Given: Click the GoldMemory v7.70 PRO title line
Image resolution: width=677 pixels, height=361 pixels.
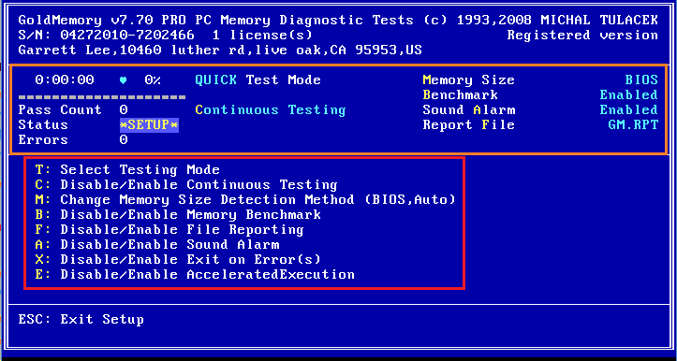Looking at the screenshot, I should pos(338,20).
